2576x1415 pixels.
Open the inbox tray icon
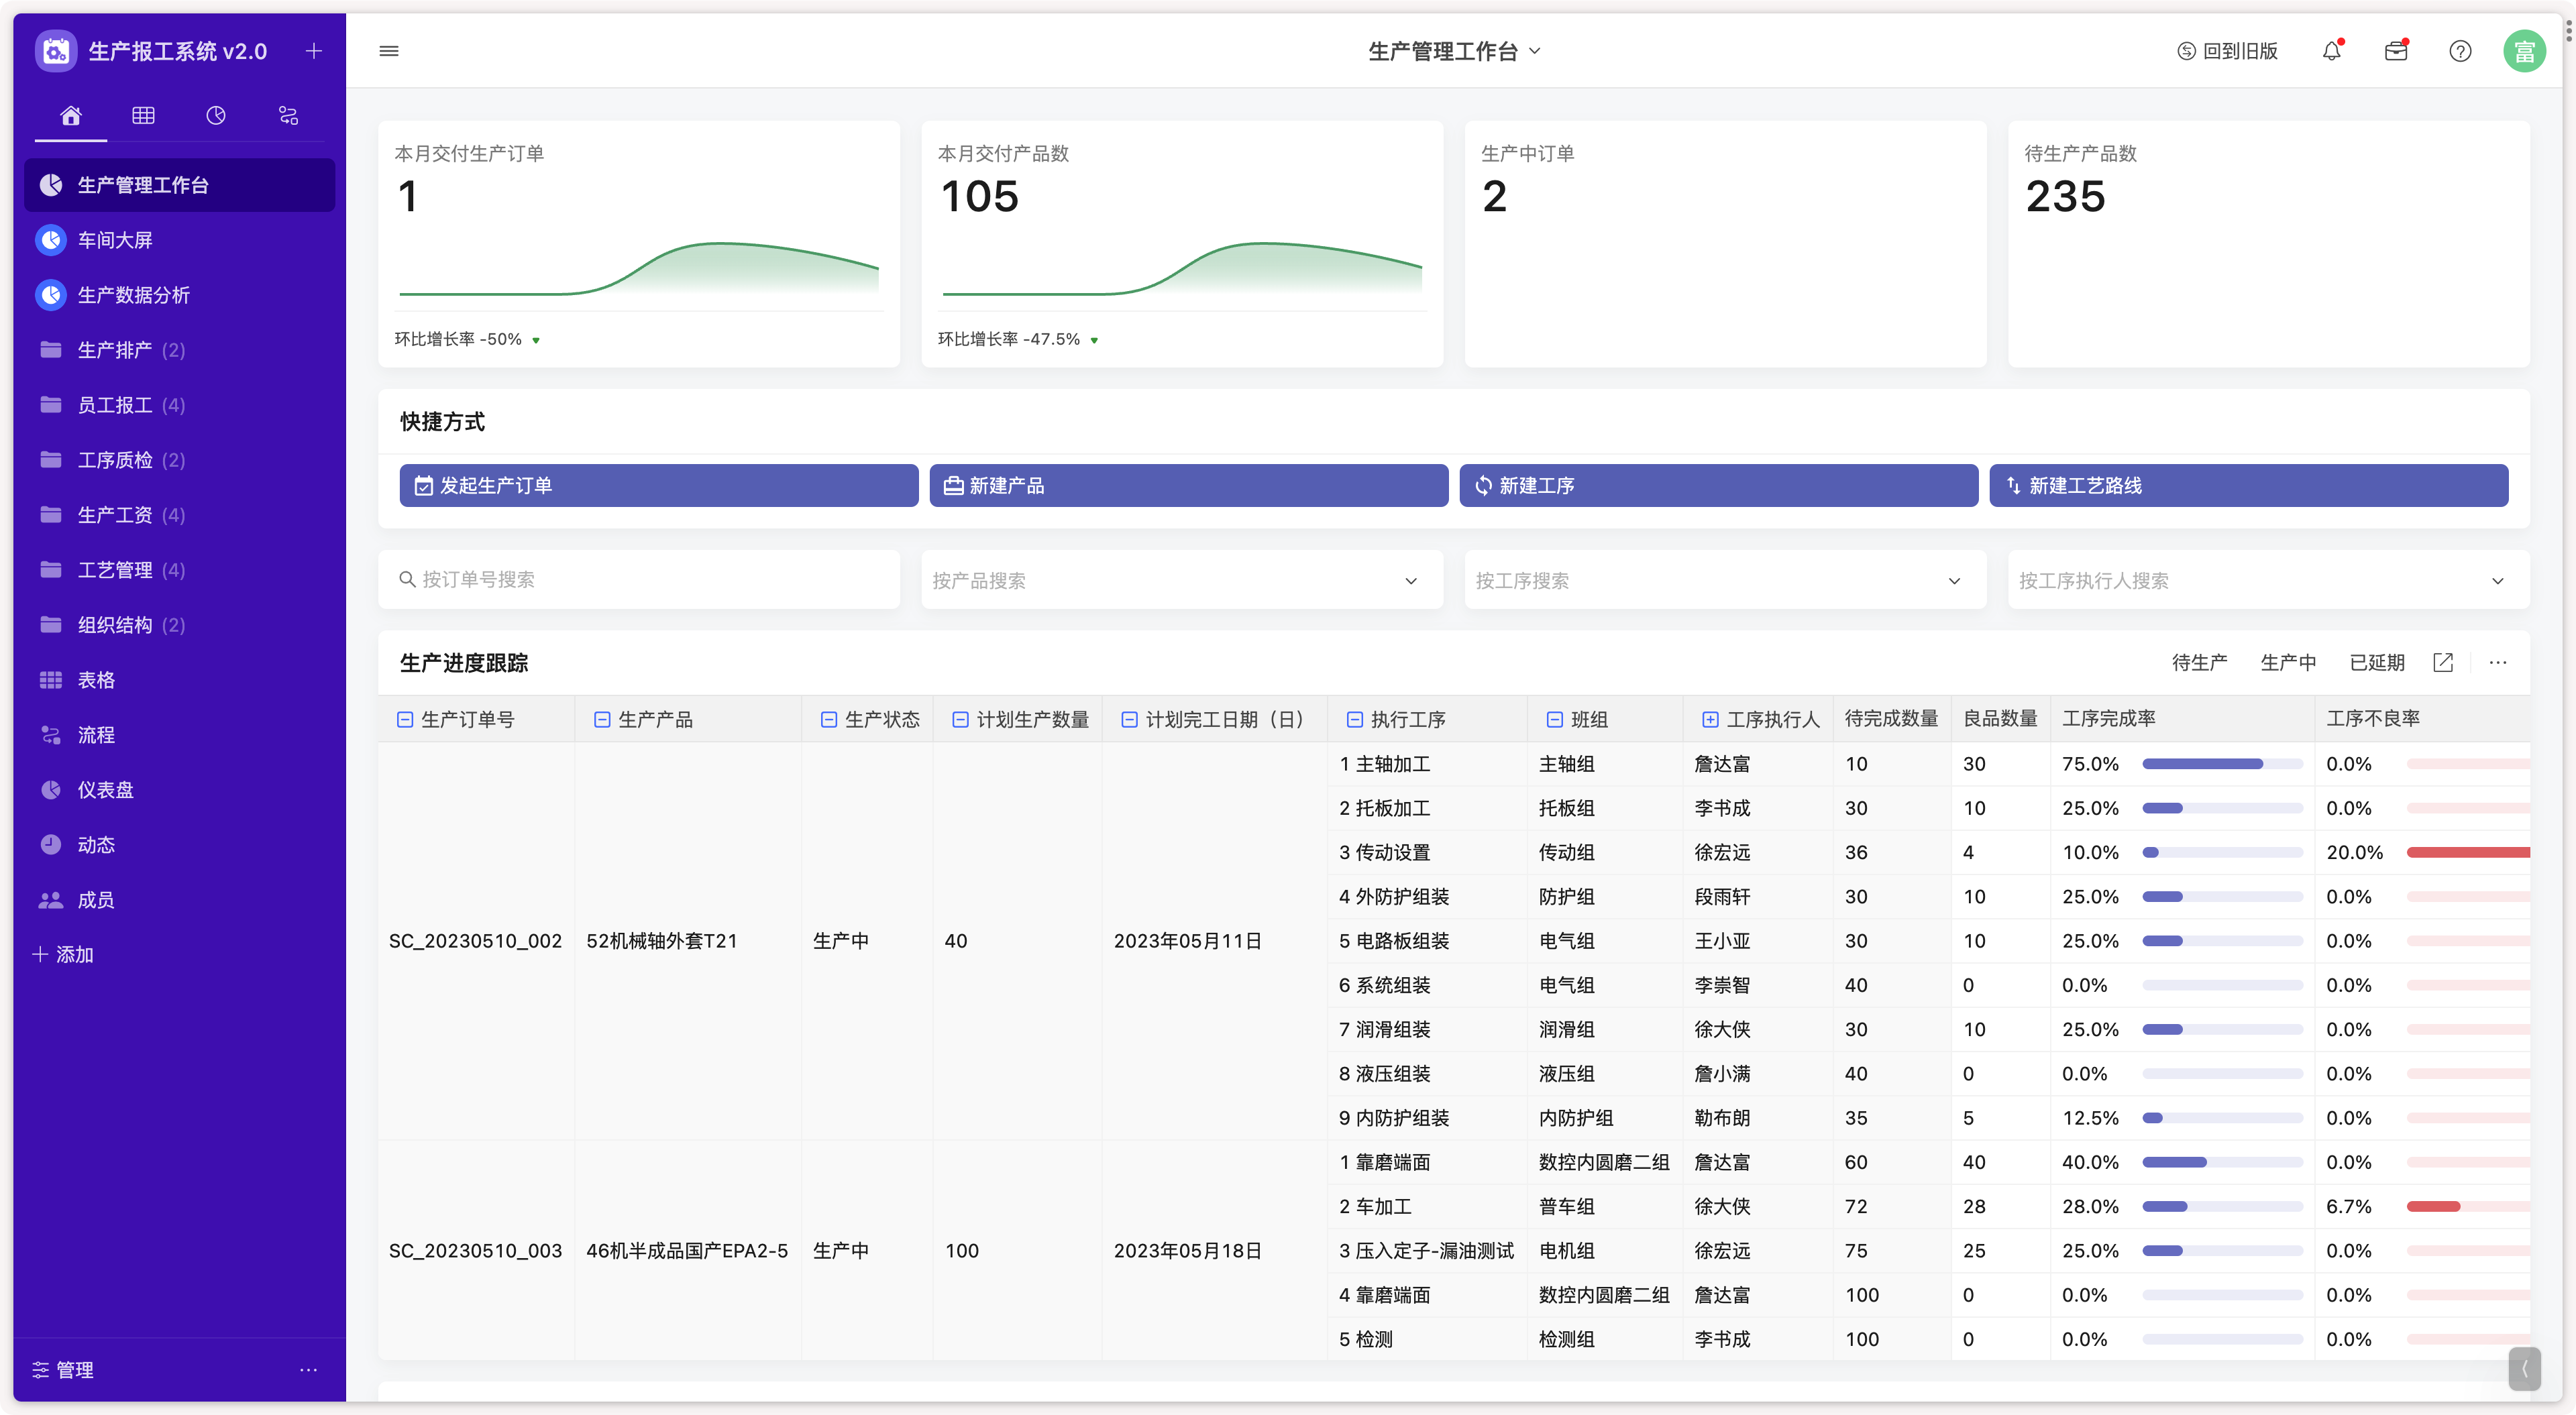click(2396, 51)
